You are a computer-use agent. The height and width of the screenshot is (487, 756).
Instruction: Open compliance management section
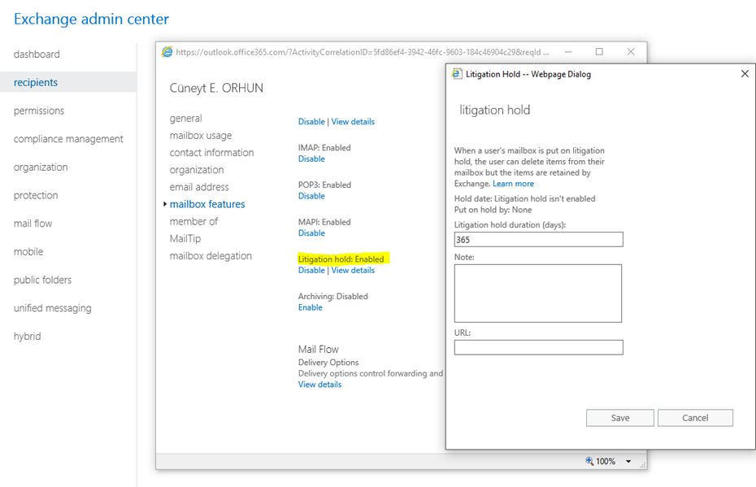pyautogui.click(x=68, y=139)
